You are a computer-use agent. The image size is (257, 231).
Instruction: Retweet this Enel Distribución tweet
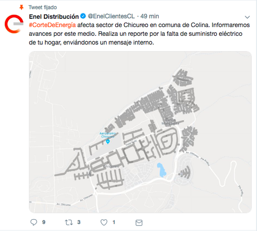click(69, 222)
